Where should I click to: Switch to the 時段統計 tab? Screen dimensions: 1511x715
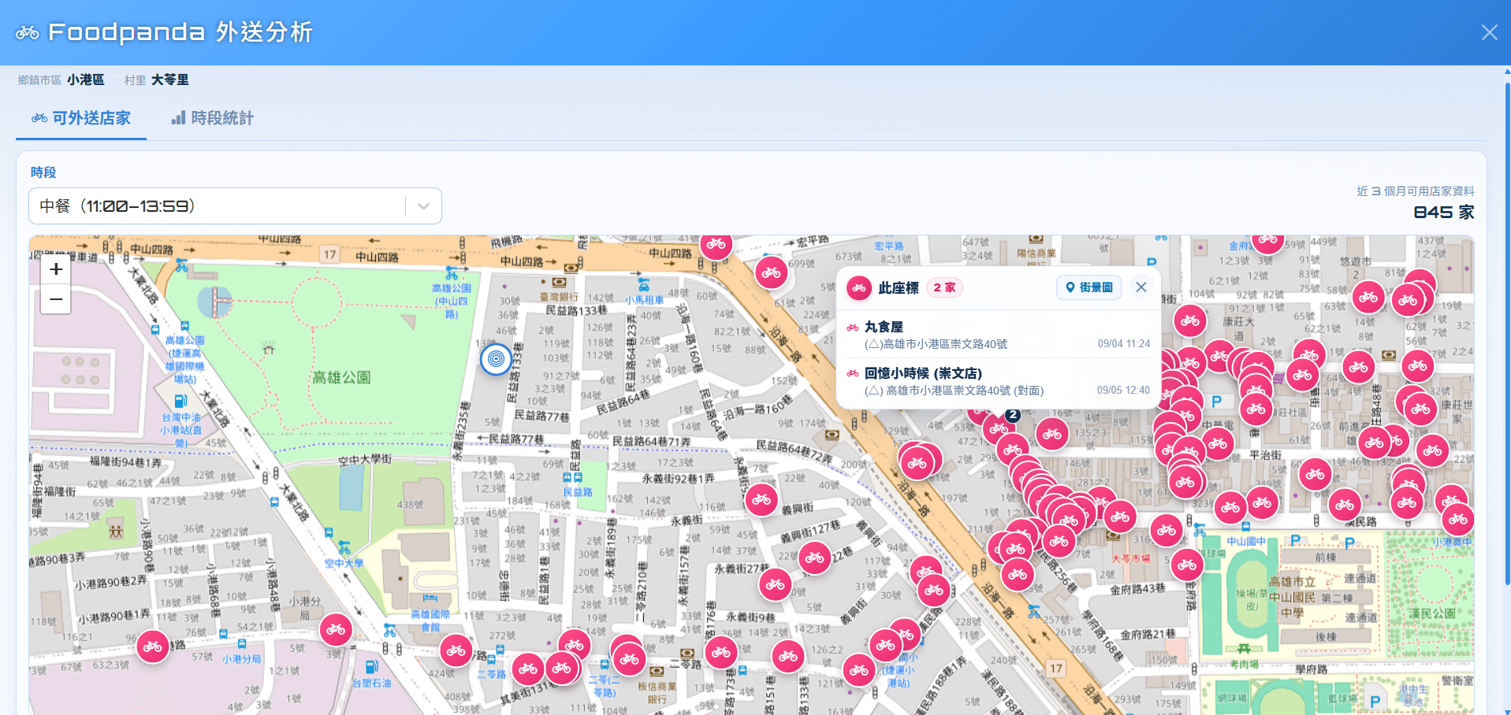pos(213,118)
